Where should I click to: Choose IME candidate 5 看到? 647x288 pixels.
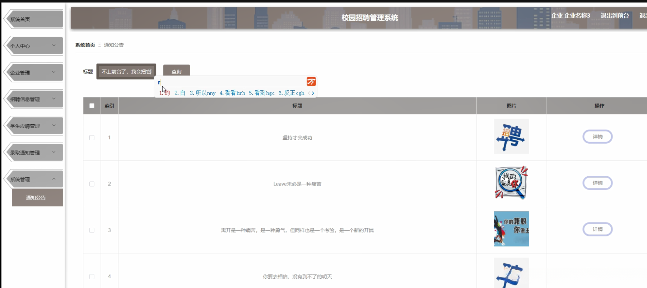point(262,93)
